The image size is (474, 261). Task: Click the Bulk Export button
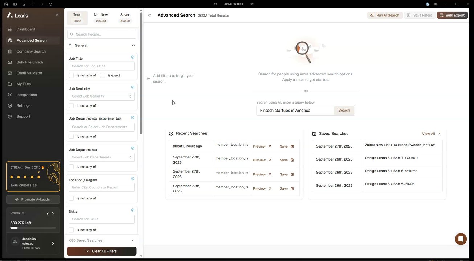[x=452, y=15]
